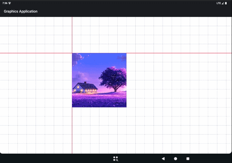Click the cottage with lit windows

click(x=85, y=87)
